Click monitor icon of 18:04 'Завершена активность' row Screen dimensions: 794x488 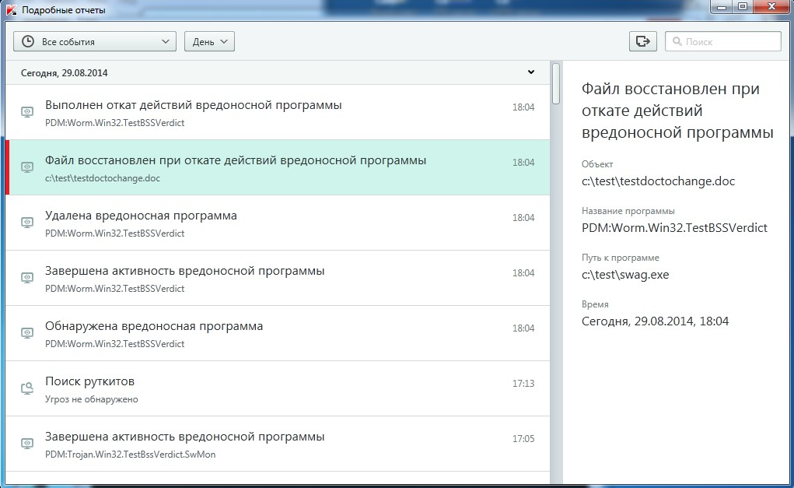[x=27, y=278]
